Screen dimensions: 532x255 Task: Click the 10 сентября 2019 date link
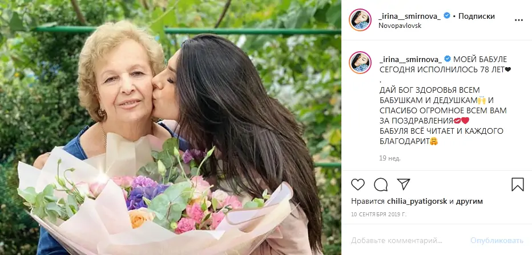[x=378, y=215]
